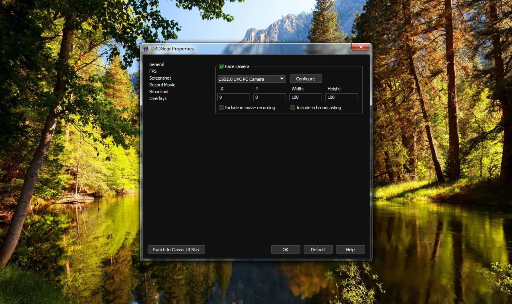Viewport: 512px width, 304px height.
Task: Open the Screenshot settings page
Action: (x=160, y=78)
